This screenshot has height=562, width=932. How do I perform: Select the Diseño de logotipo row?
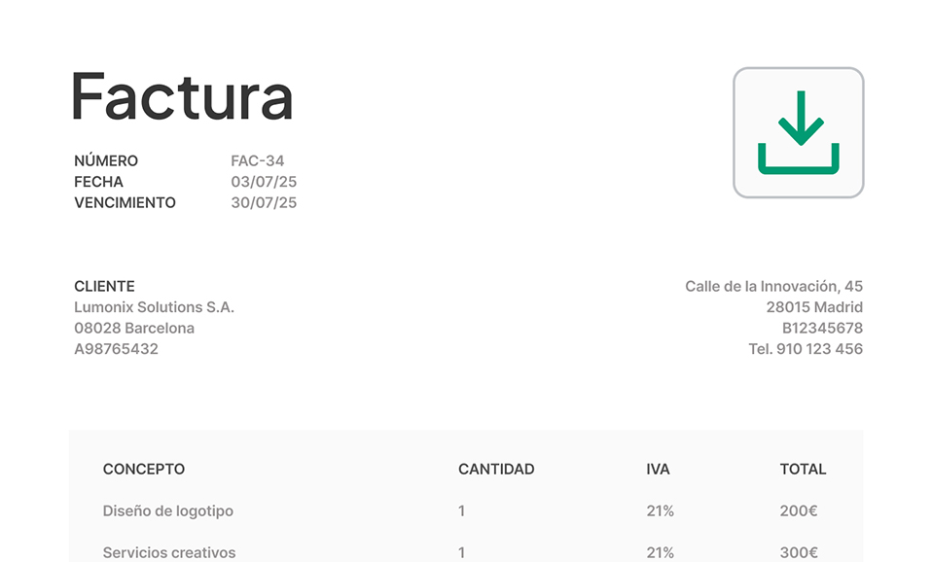tap(465, 510)
